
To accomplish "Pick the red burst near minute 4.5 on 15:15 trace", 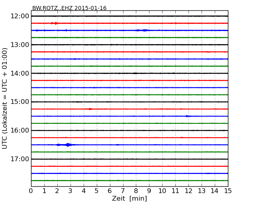I will point(90,109).
